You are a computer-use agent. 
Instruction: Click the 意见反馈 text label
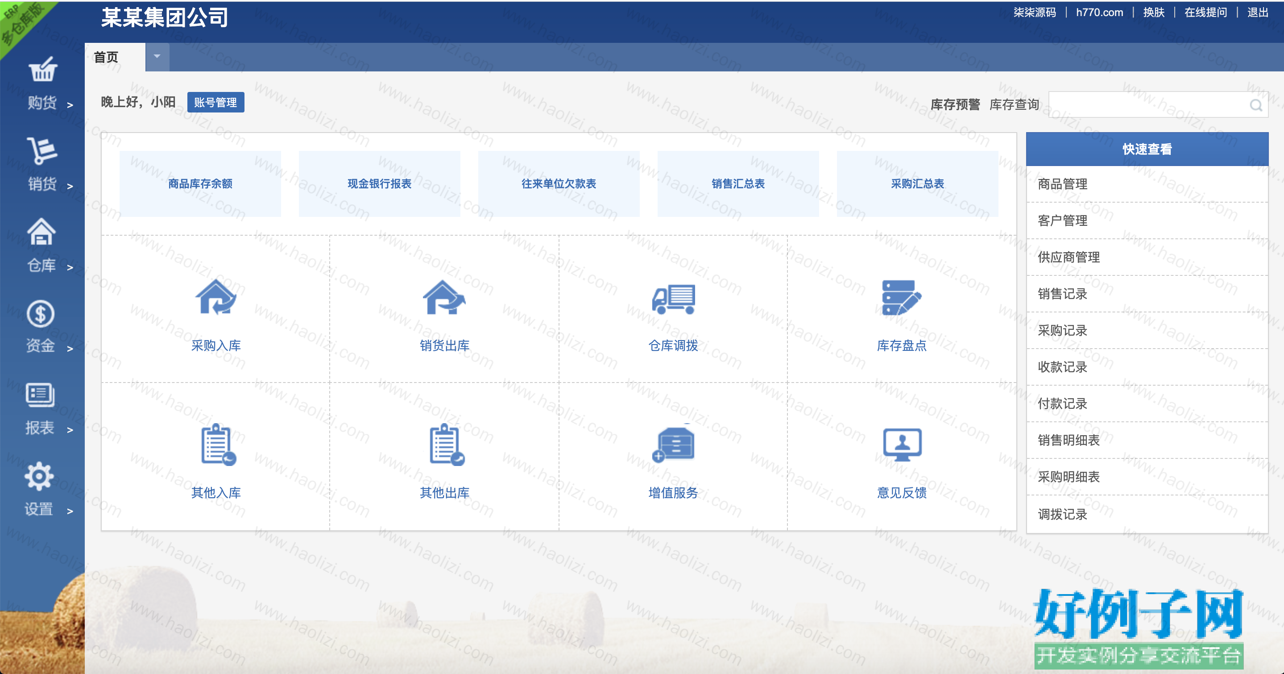pos(902,492)
